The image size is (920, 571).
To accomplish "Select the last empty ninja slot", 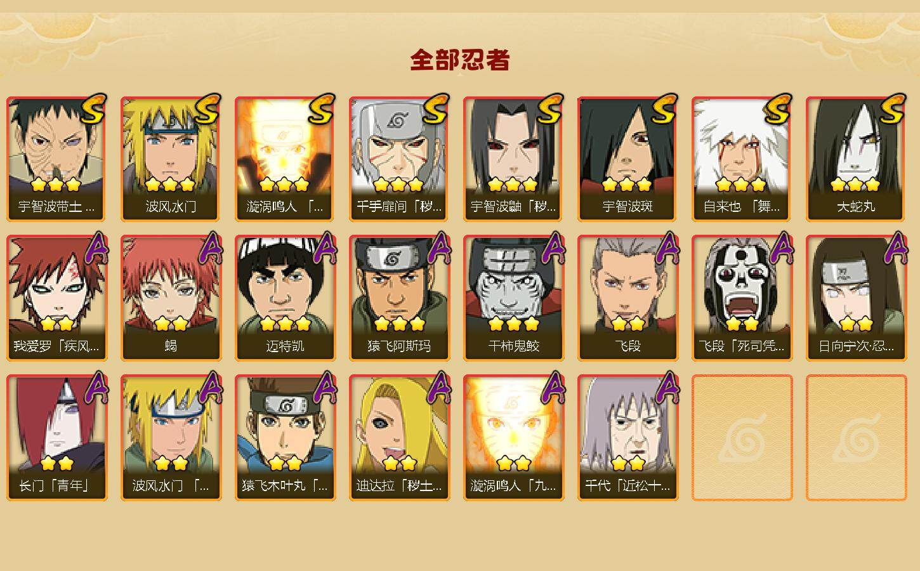I will click(856, 438).
